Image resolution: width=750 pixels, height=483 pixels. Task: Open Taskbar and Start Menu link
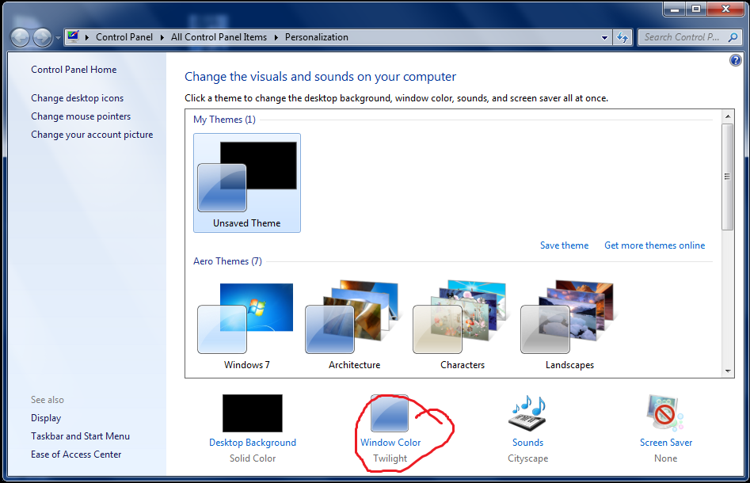(x=80, y=436)
